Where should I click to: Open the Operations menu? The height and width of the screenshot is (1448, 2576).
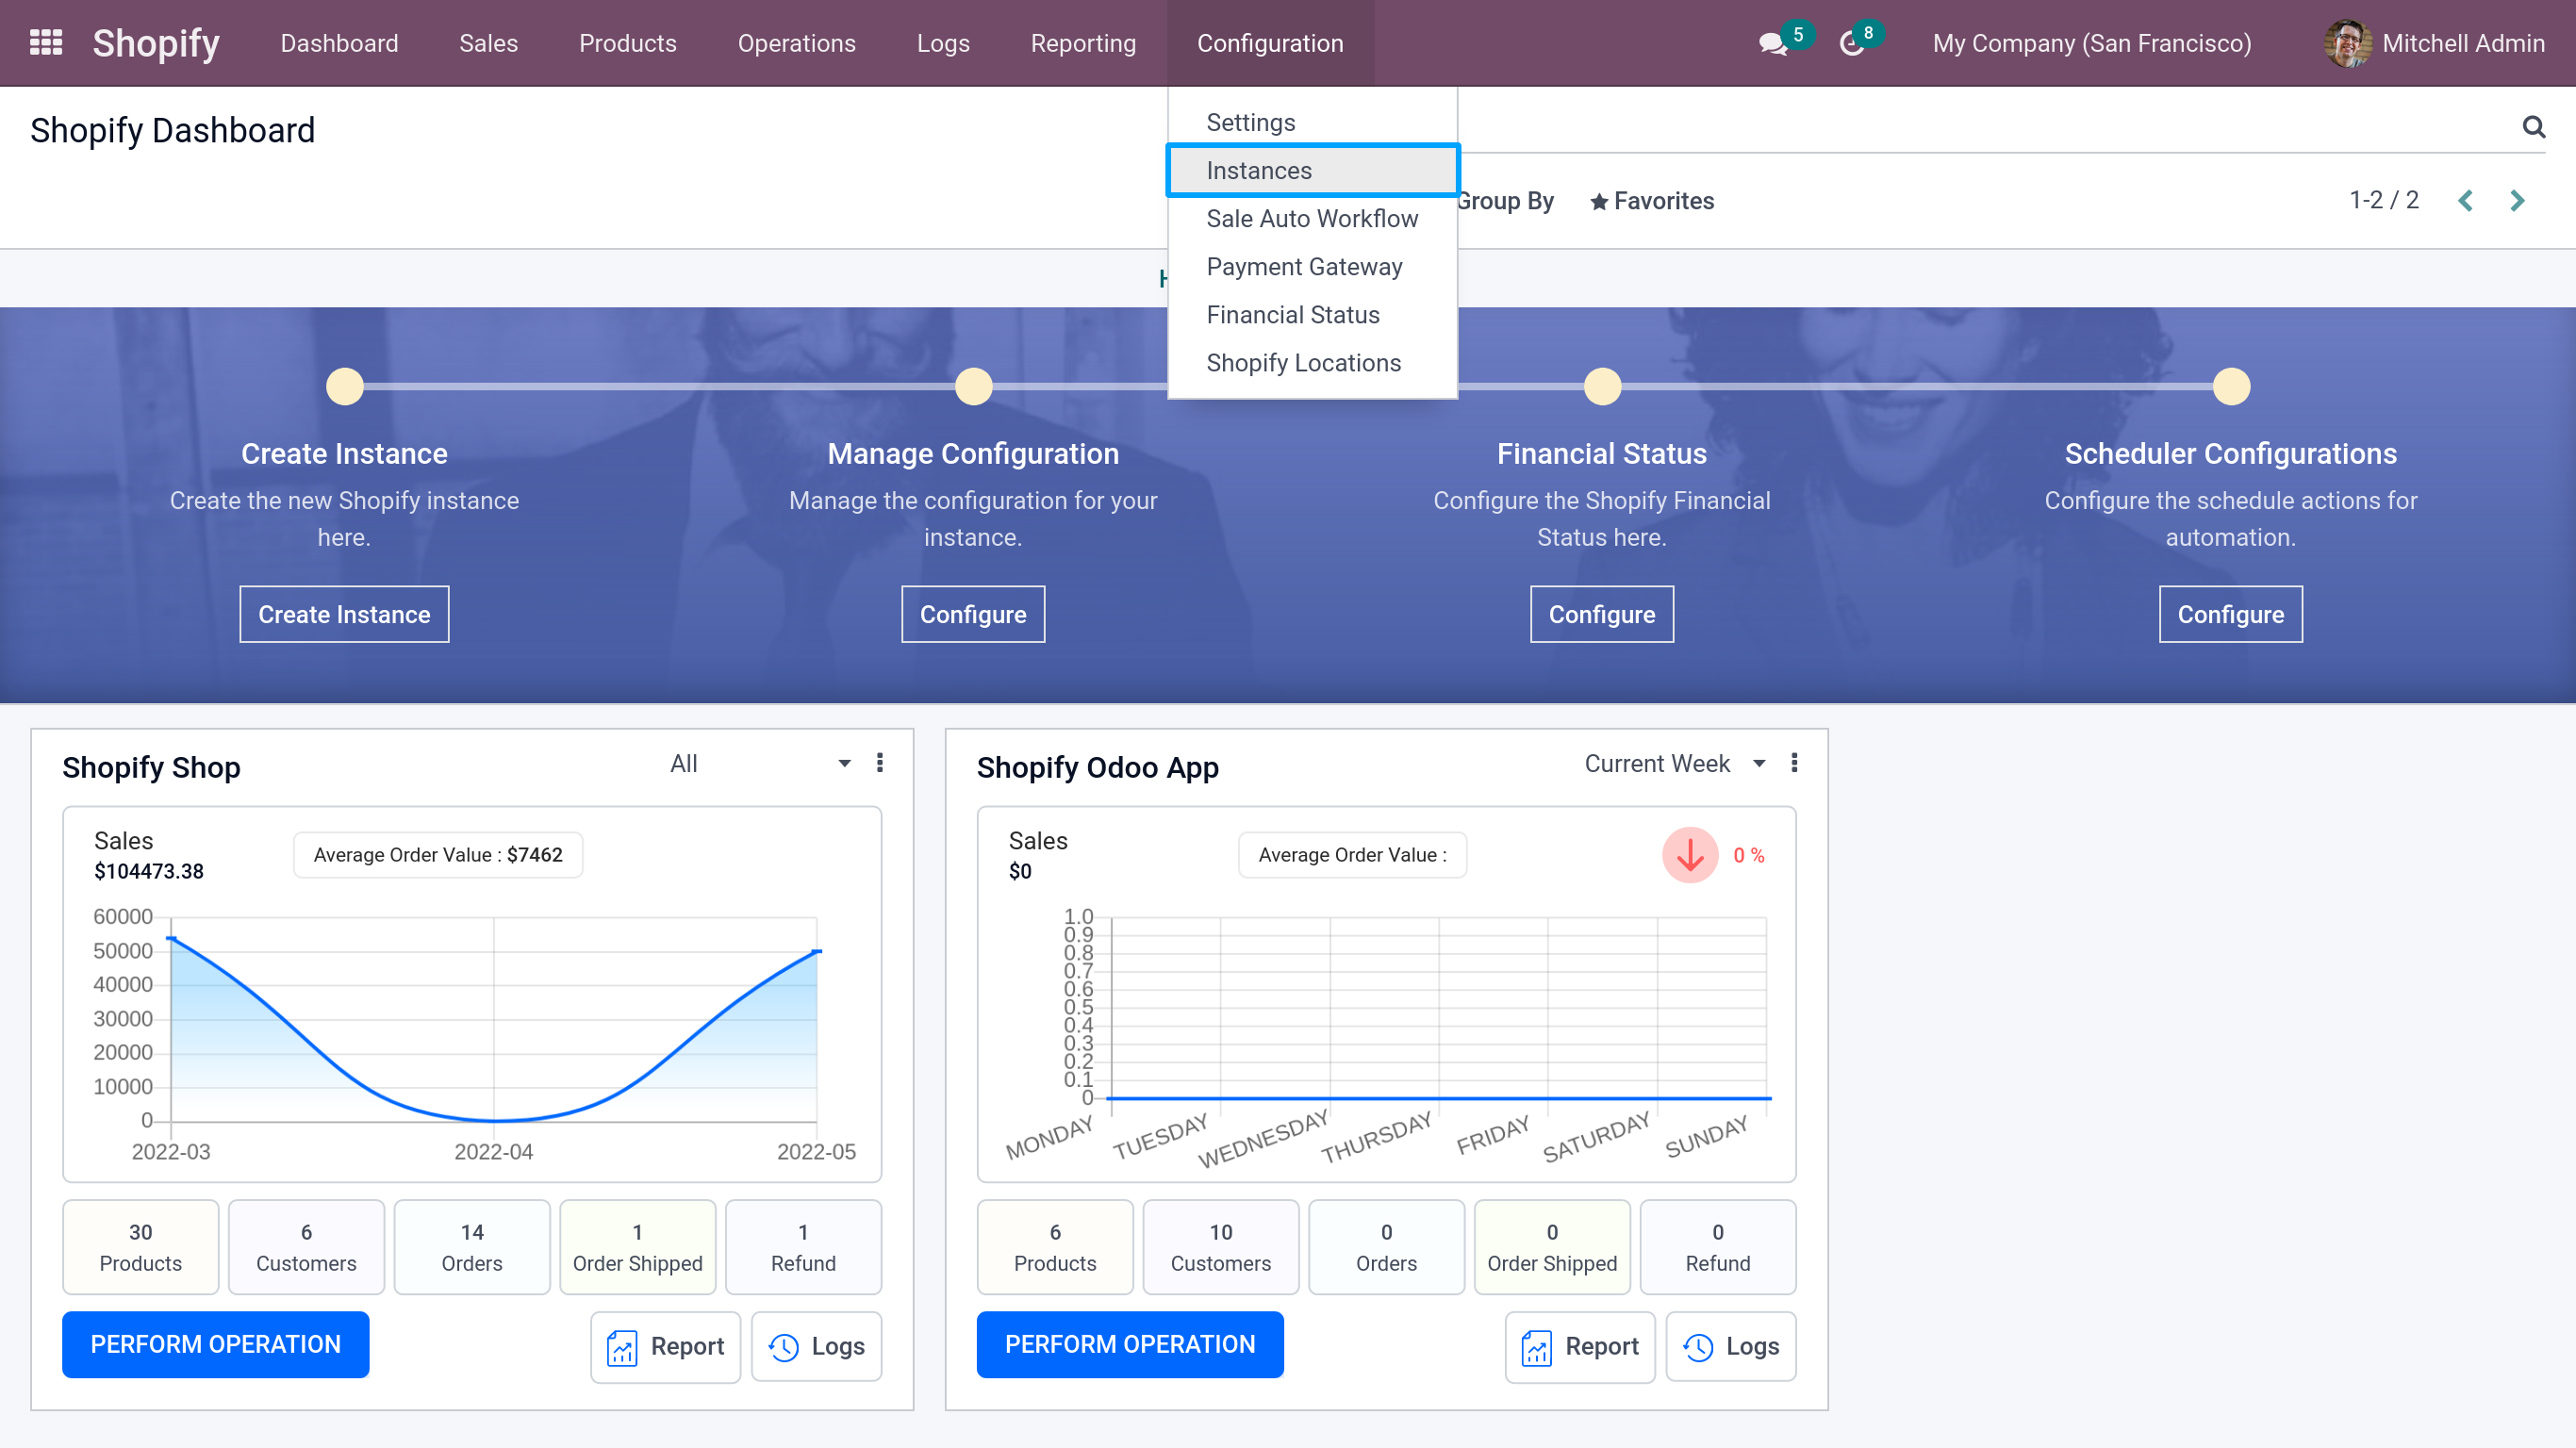797,43
